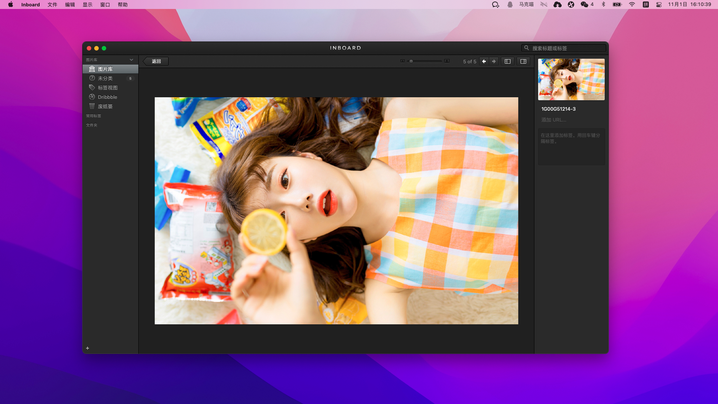Toggle the left sidebar panel
Viewport: 718px width, 404px height.
507,61
